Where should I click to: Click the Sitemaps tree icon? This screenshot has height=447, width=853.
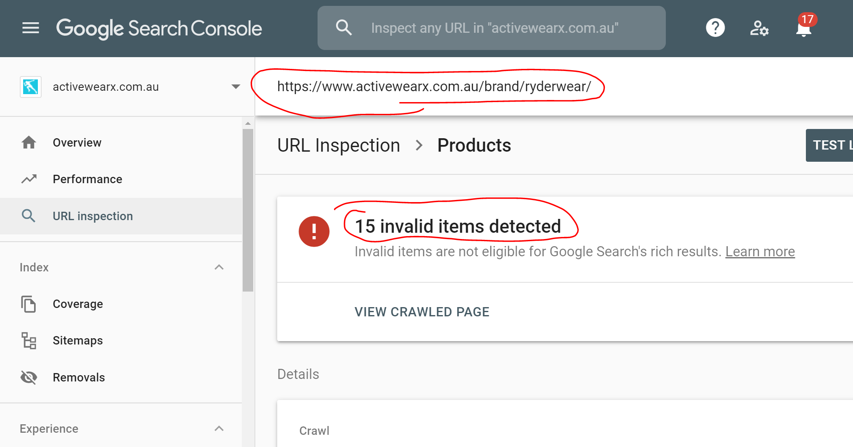29,341
